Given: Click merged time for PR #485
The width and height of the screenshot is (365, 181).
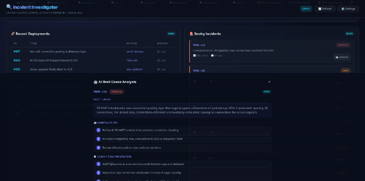Looking at the screenshot, I should point(162,69).
